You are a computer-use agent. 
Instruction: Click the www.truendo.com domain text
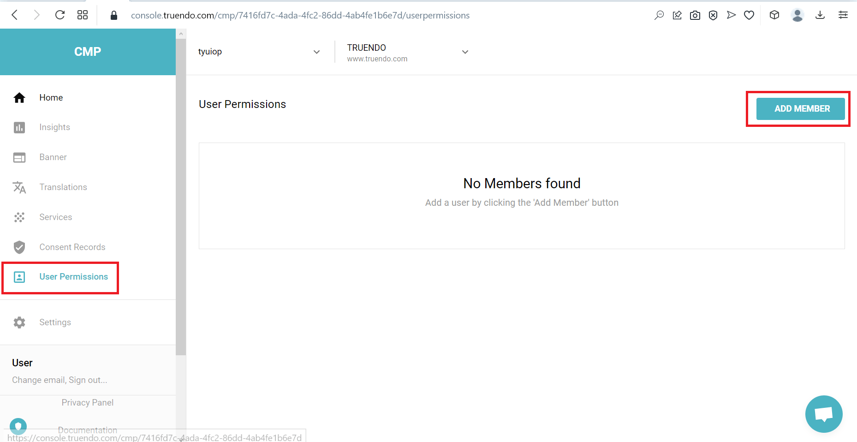pos(377,59)
